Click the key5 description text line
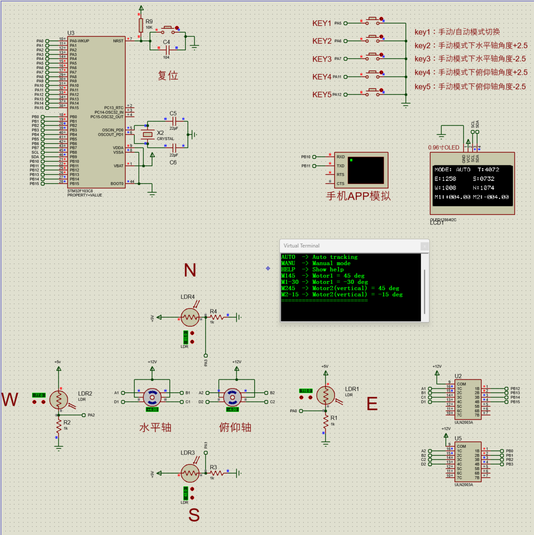The width and height of the screenshot is (534, 535). point(470,87)
